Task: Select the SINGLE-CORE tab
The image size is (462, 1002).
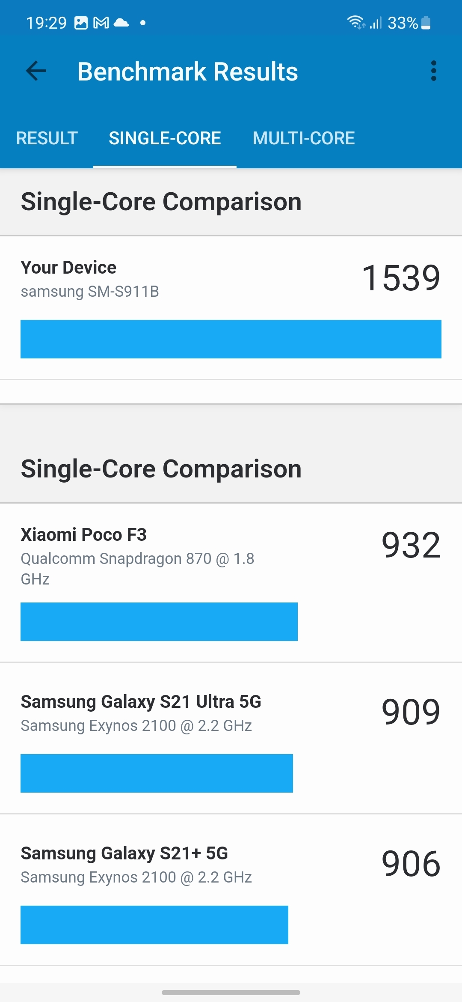Action: [165, 138]
